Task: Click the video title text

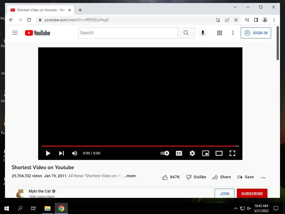Action: (x=43, y=167)
